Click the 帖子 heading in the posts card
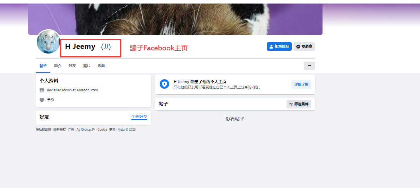The width and height of the screenshot is (420, 188). [164, 104]
